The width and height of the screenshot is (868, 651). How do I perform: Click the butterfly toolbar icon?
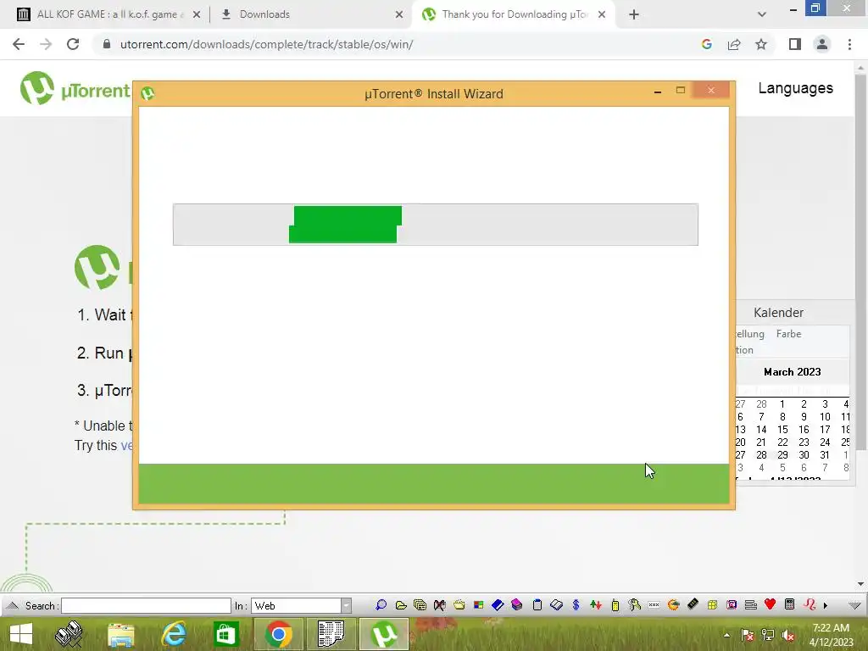[x=440, y=605]
